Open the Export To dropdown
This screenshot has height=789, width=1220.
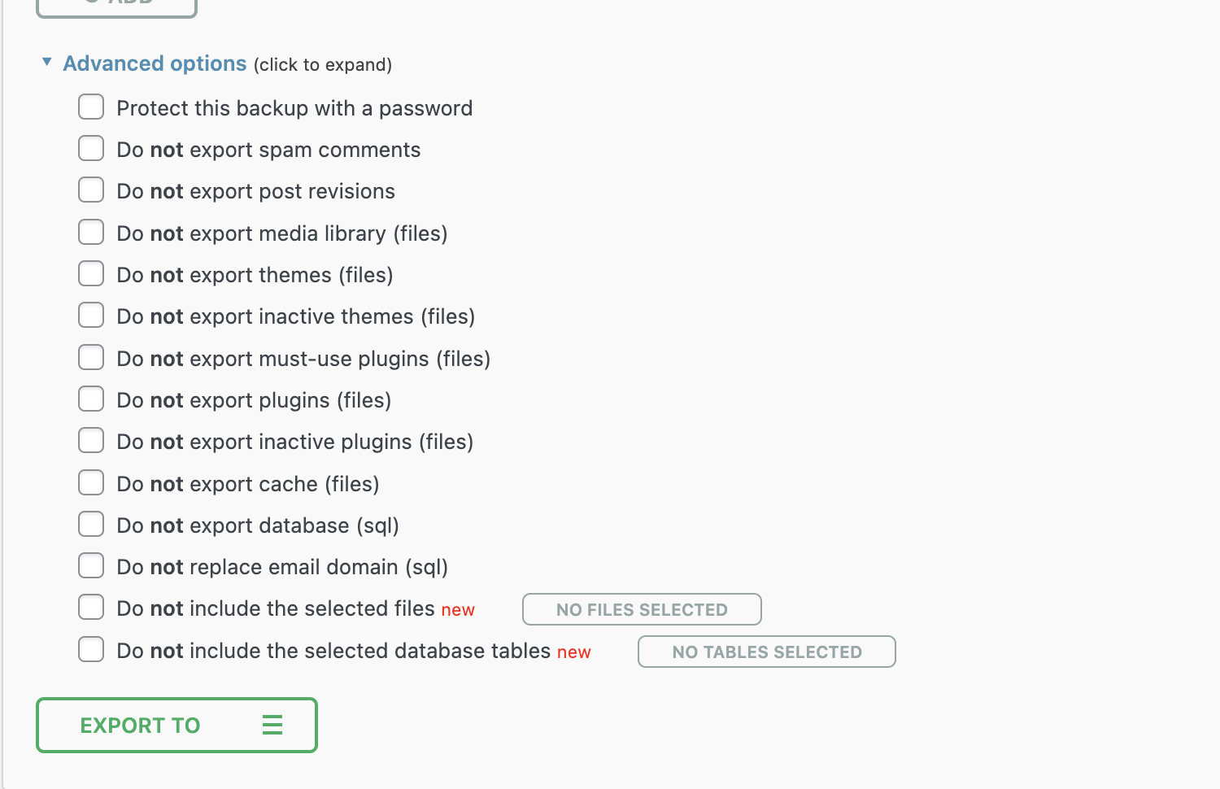point(140,725)
